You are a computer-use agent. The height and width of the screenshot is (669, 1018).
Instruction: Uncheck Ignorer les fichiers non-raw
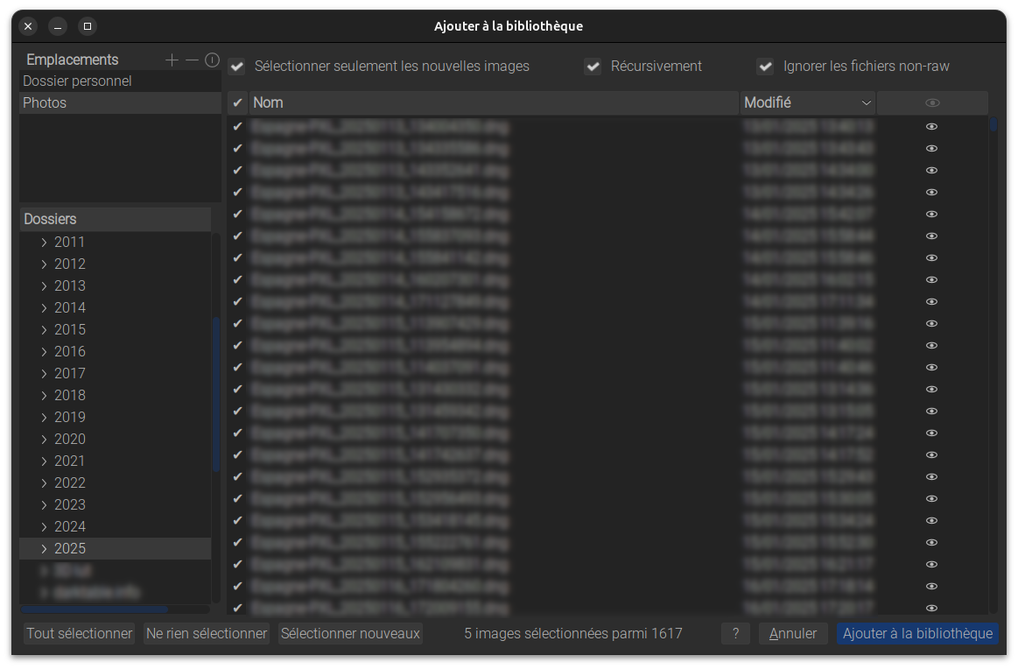765,67
